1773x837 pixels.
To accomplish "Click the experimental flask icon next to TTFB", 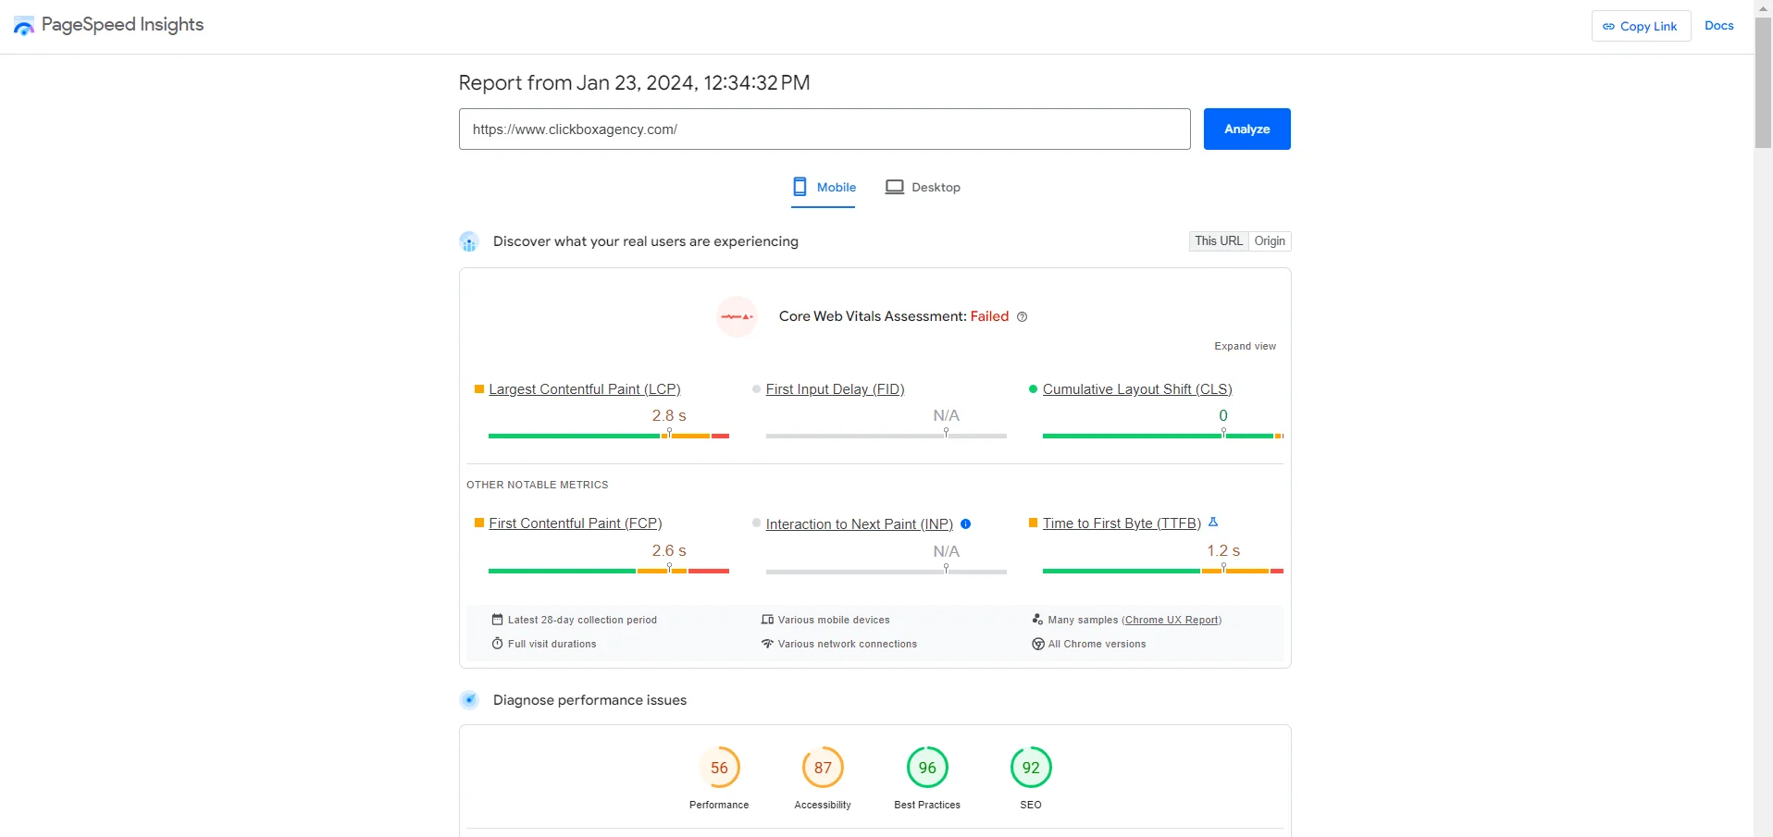I will click(1213, 523).
